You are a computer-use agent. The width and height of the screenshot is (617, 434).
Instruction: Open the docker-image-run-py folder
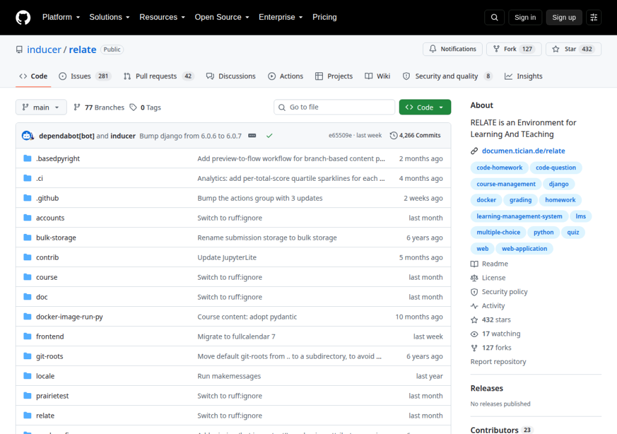(x=69, y=316)
